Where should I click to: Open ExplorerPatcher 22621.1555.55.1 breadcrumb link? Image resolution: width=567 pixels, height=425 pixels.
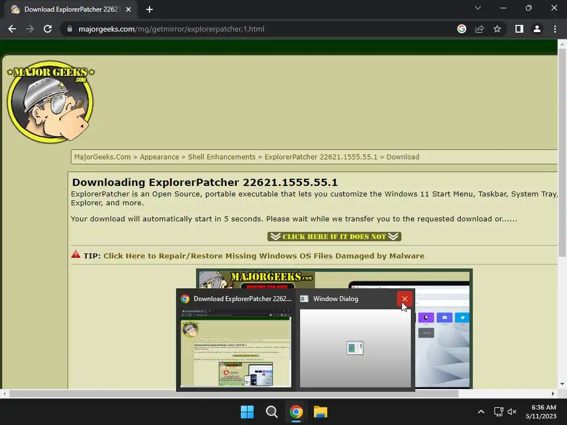[x=321, y=157]
